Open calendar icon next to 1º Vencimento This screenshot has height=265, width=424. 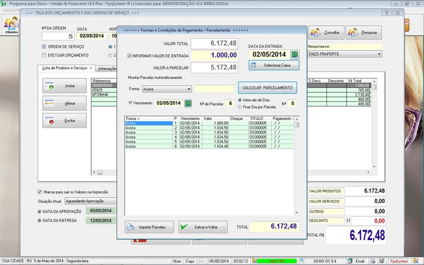tap(188, 103)
